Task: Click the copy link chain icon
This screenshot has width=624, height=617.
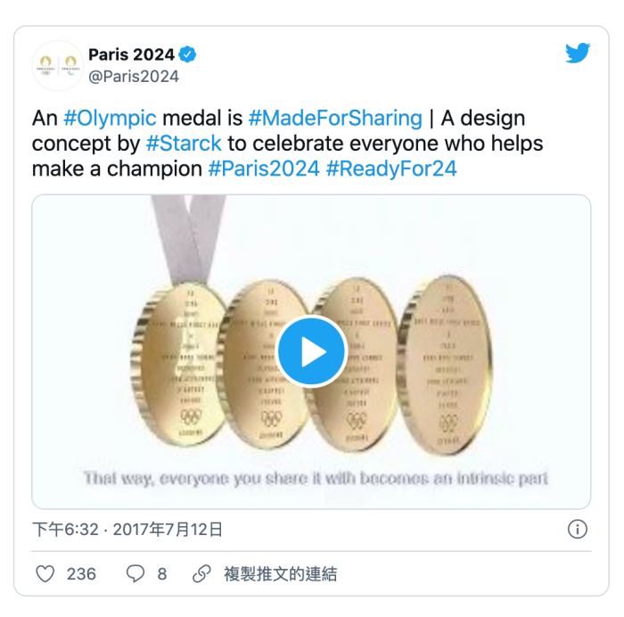Action: pos(202,574)
